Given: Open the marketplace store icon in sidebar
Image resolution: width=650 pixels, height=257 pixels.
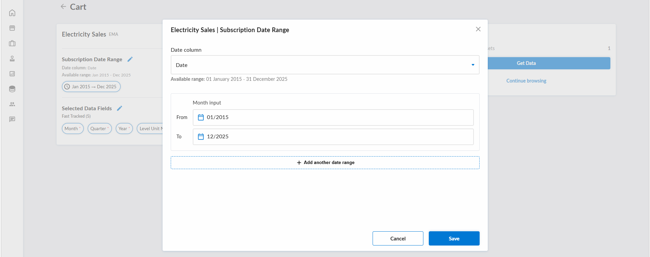Looking at the screenshot, I should pos(12,28).
